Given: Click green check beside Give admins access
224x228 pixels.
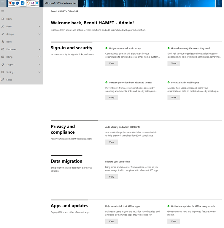Looking at the screenshot, I should [169, 48].
